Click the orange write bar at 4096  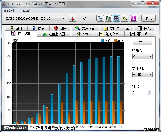(x=114, y=112)
